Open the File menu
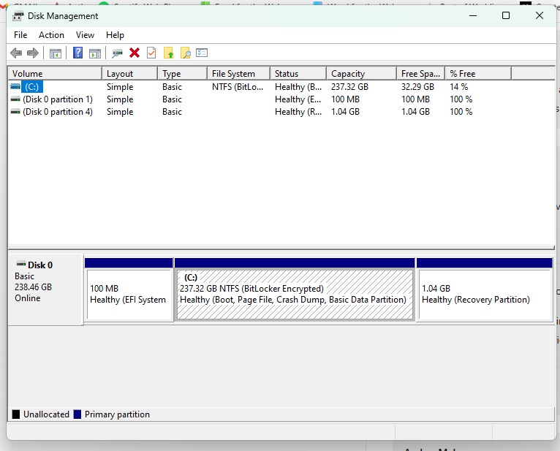560x451 pixels. click(20, 35)
